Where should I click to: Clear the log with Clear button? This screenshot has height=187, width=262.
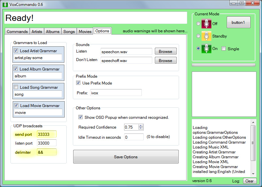[x=250, y=181]
